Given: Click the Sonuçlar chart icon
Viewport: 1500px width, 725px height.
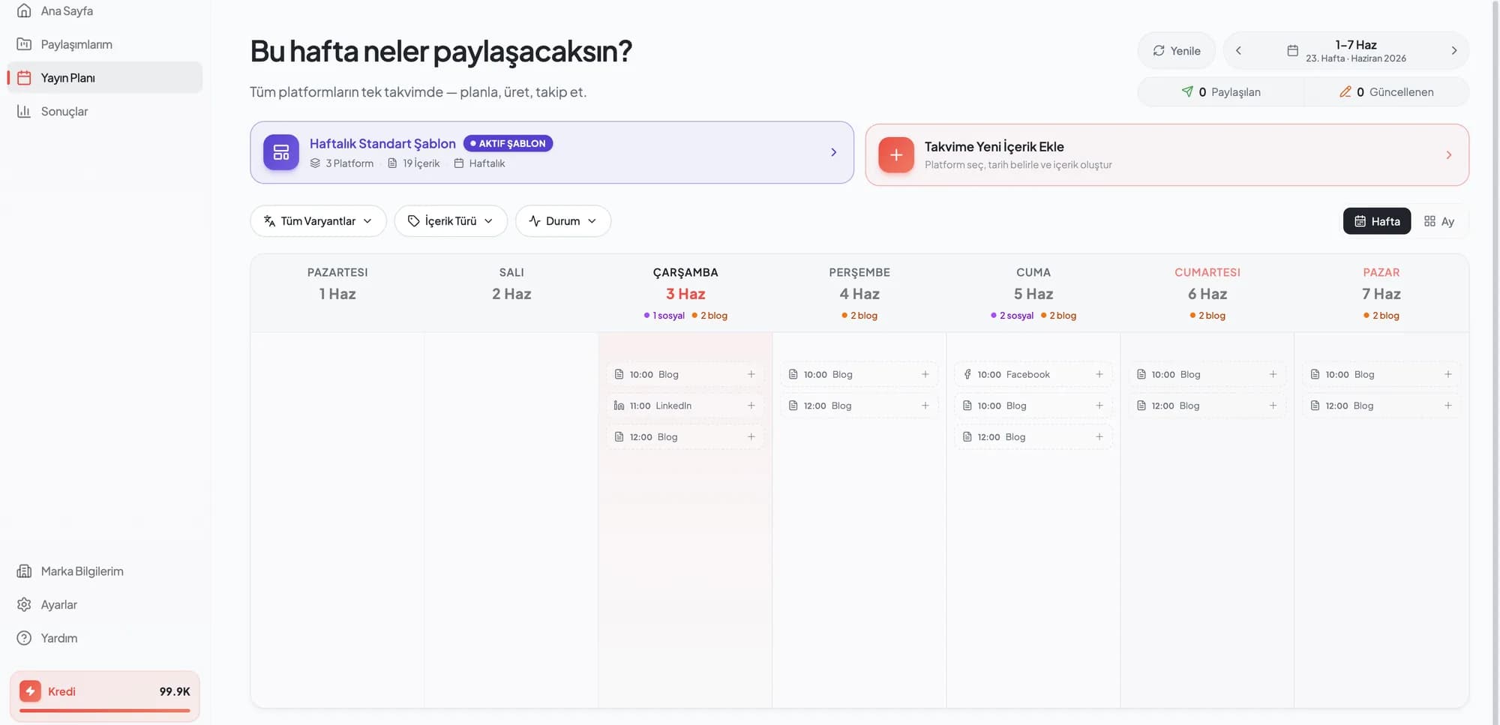Looking at the screenshot, I should coord(24,111).
